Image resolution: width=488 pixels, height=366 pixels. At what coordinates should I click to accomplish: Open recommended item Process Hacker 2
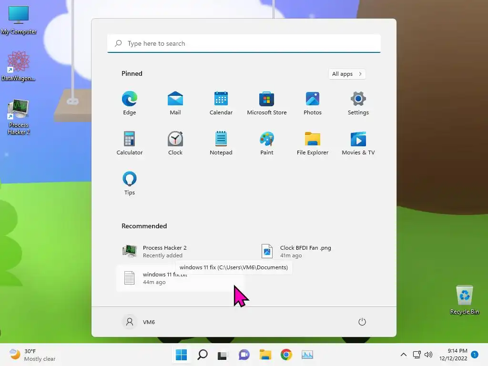(181, 252)
